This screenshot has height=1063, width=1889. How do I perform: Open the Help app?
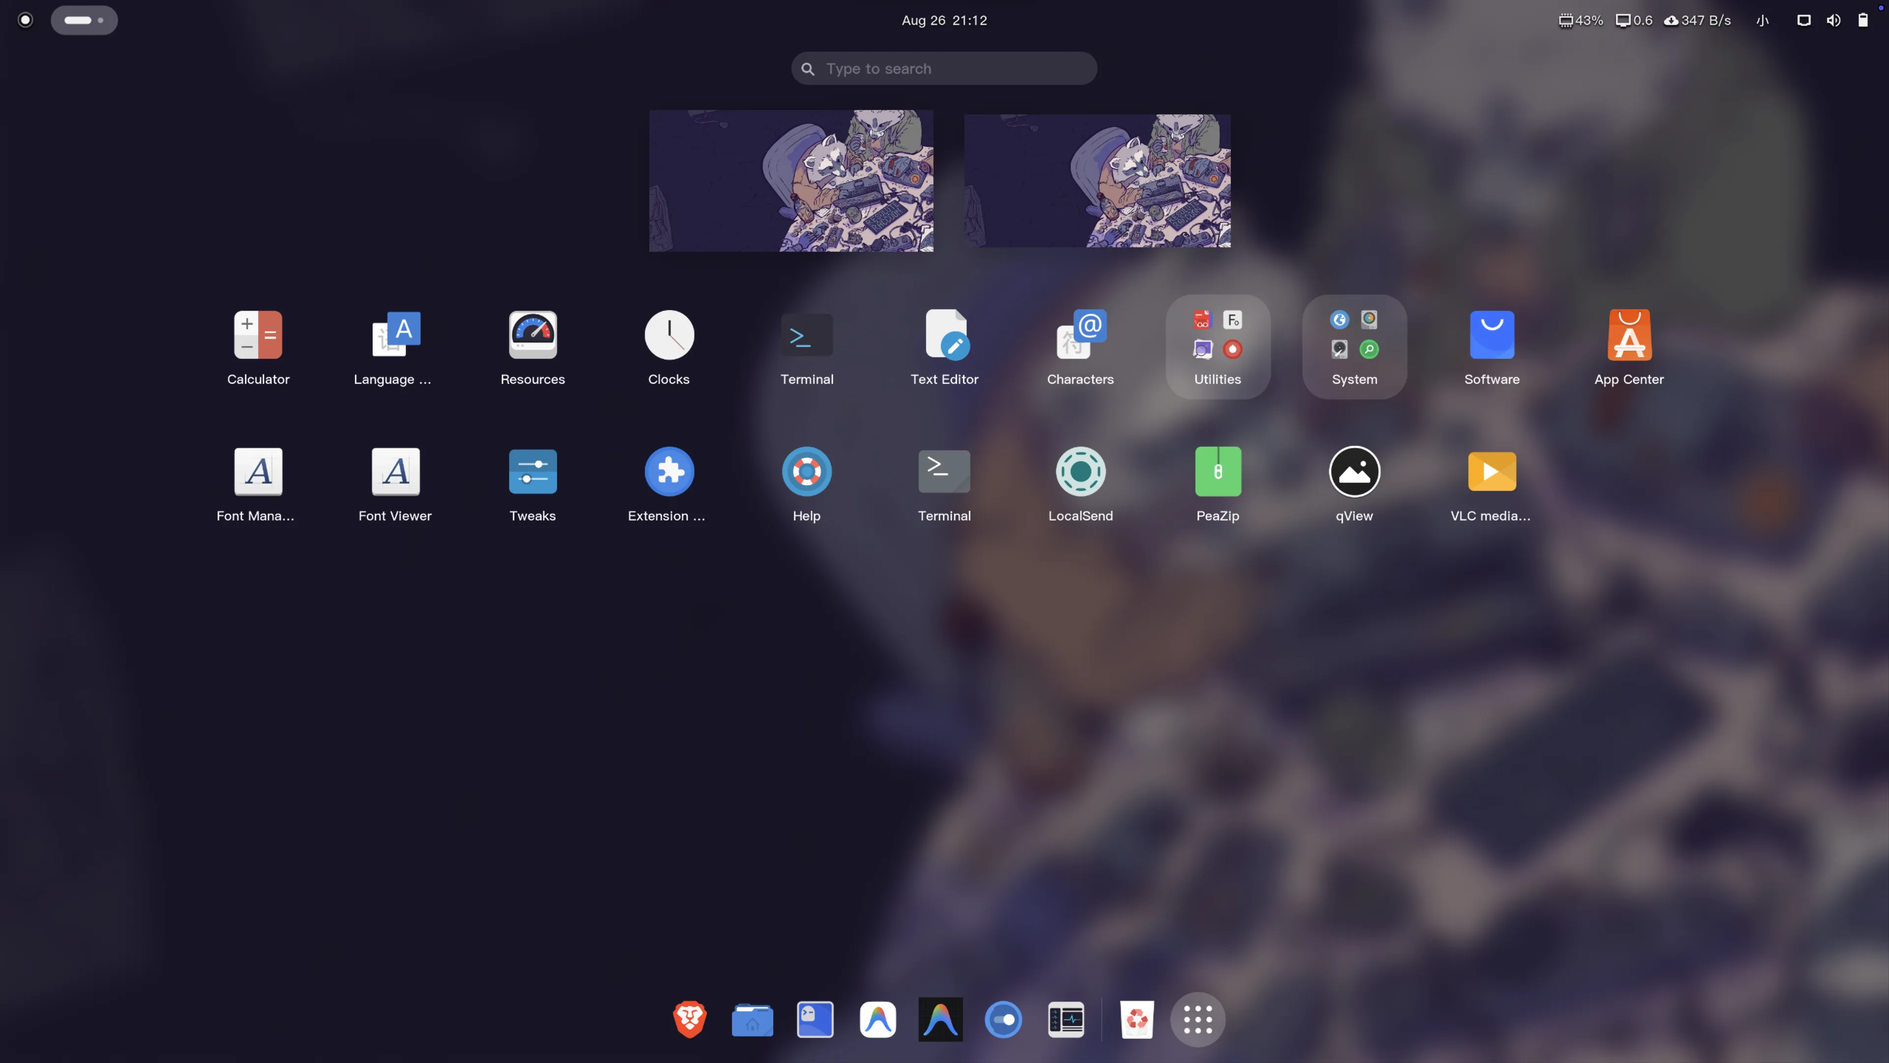807,471
